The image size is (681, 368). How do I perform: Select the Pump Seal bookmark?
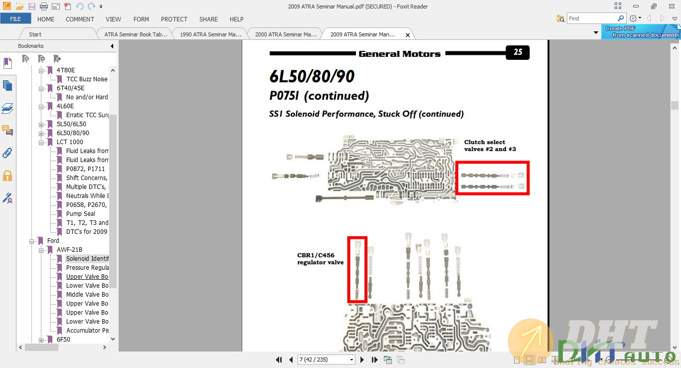point(80,213)
